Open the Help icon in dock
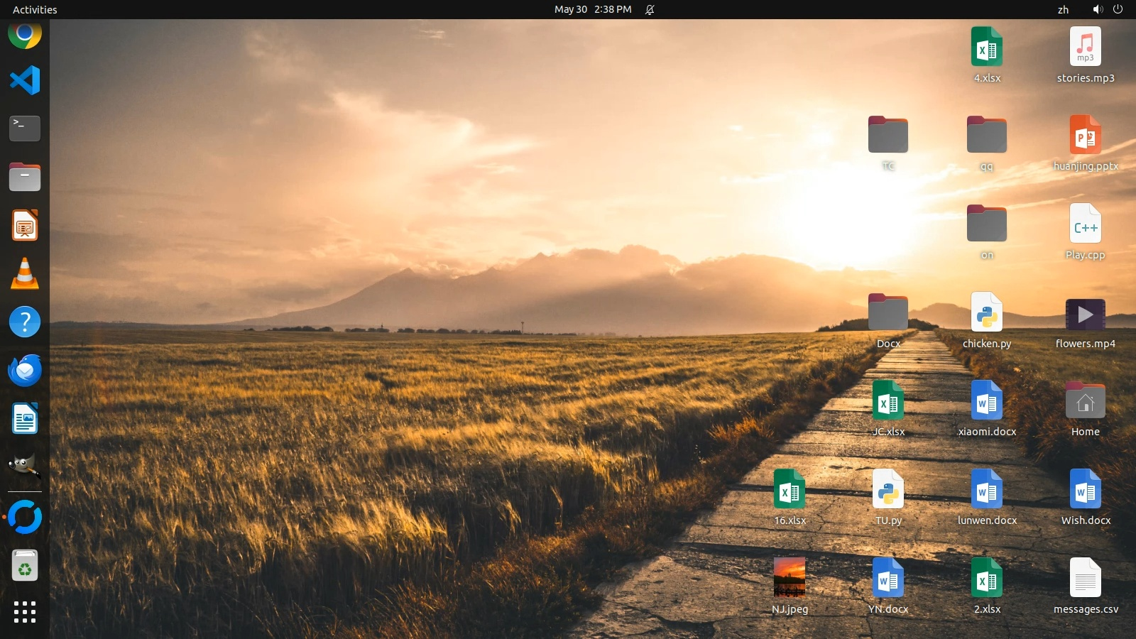This screenshot has width=1136, height=639. point(25,322)
